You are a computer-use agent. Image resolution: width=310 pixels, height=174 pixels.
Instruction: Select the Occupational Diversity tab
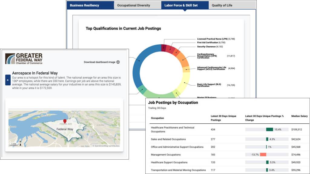(x=133, y=5)
